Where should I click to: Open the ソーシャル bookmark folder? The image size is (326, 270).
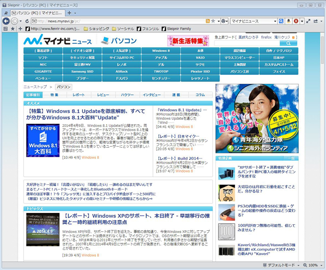coord(123,29)
